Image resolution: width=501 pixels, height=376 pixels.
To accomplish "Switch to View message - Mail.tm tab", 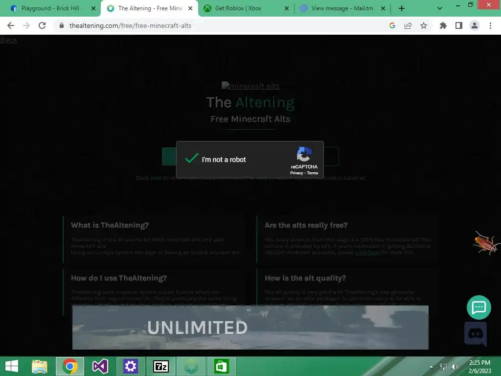I will 342,8.
